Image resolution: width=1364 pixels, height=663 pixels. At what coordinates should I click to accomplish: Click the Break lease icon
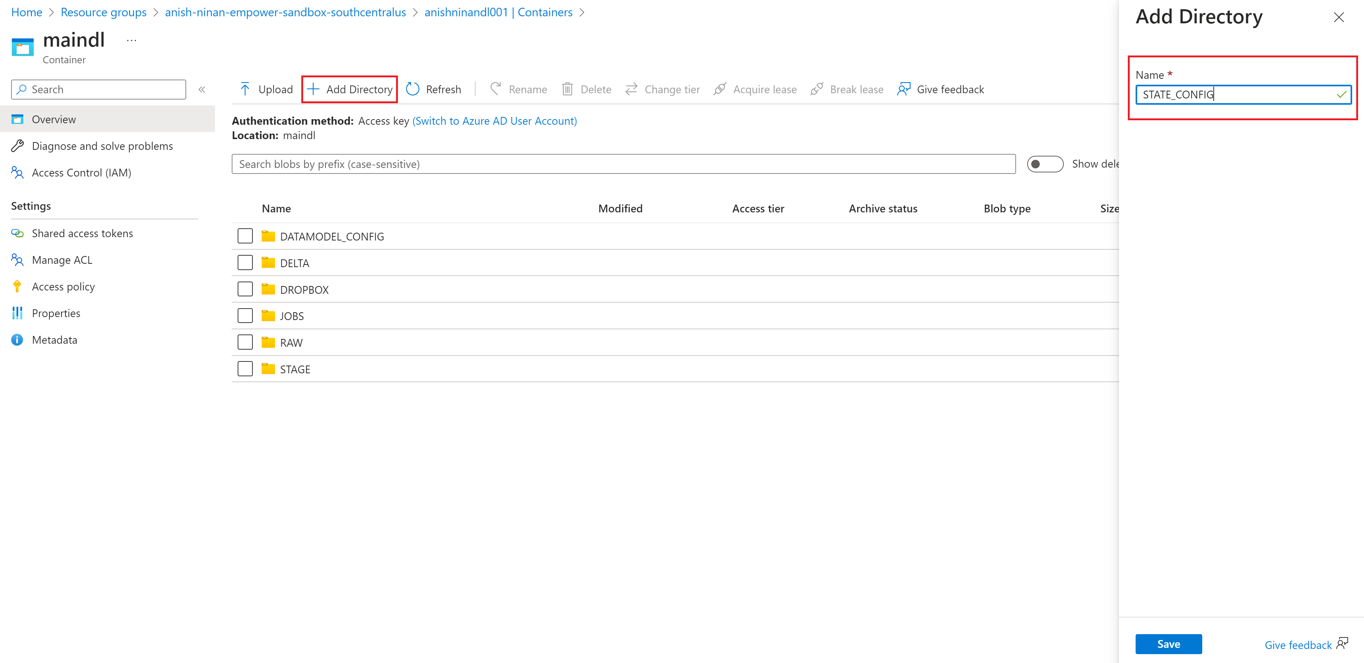click(x=817, y=89)
